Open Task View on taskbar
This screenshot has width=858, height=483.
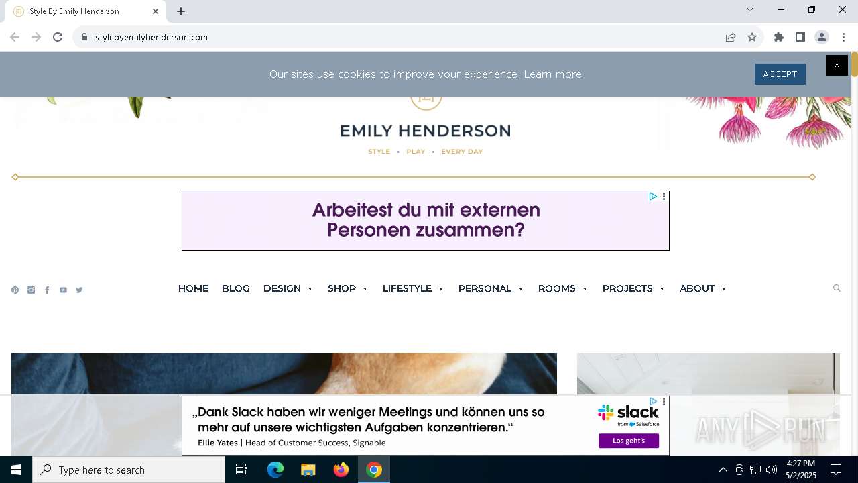241,470
